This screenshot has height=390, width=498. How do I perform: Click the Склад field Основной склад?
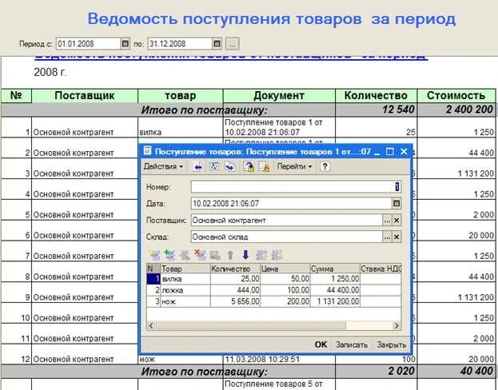point(286,237)
